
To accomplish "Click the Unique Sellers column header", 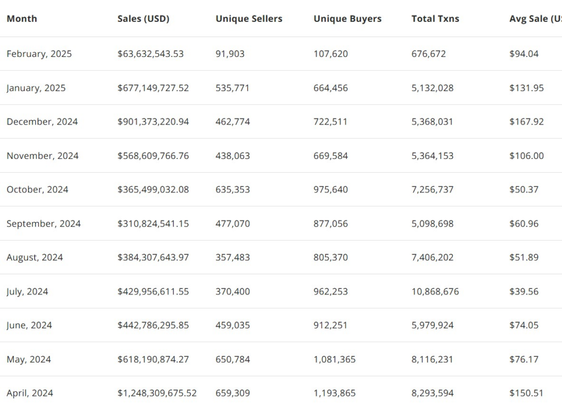I will pos(249,19).
